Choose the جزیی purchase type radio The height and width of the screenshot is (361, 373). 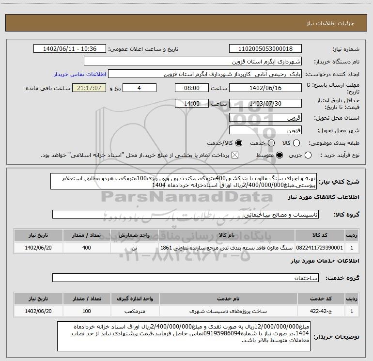coord(308,156)
